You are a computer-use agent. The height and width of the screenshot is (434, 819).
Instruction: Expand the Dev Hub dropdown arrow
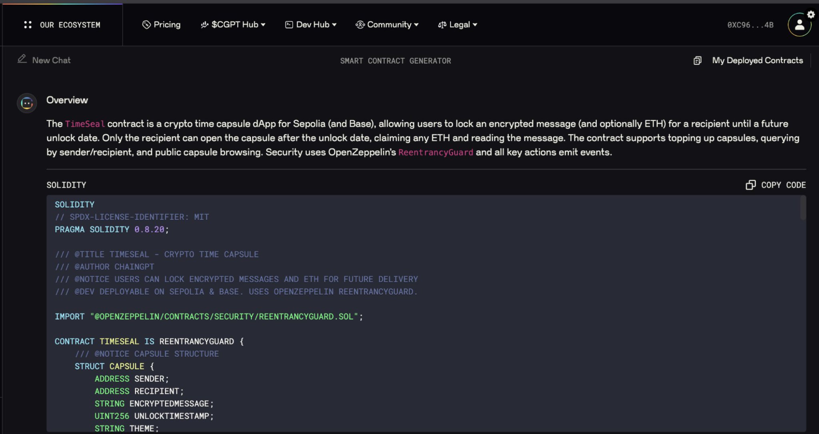[x=334, y=25]
